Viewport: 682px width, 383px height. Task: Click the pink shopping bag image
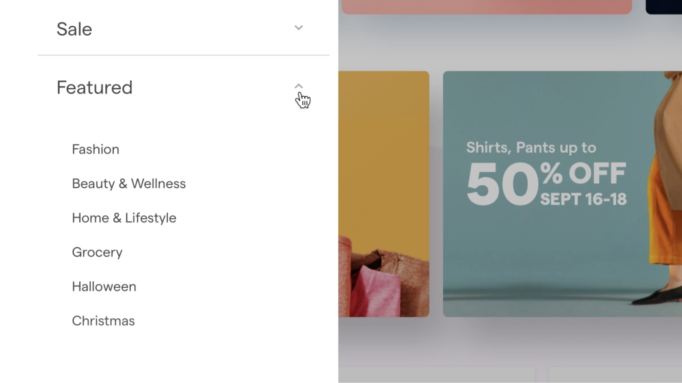click(x=375, y=290)
